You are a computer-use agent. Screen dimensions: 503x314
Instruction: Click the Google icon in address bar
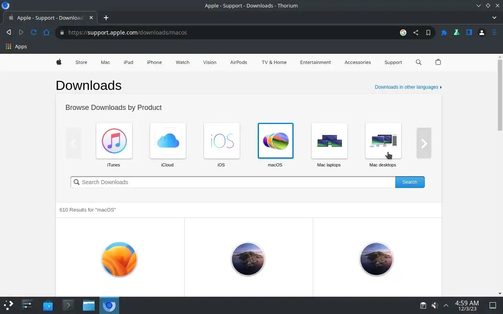pyautogui.click(x=403, y=33)
